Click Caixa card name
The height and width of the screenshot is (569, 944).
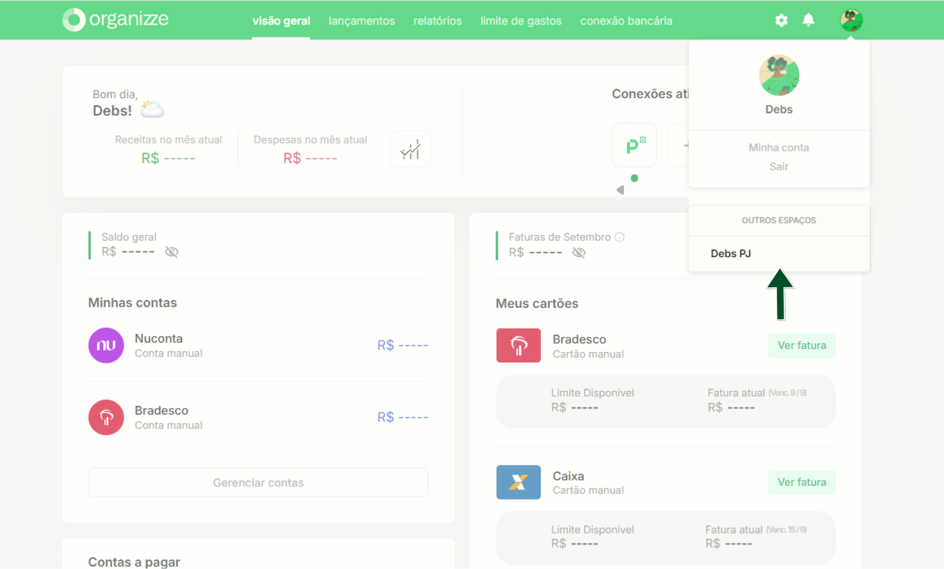[x=568, y=476]
